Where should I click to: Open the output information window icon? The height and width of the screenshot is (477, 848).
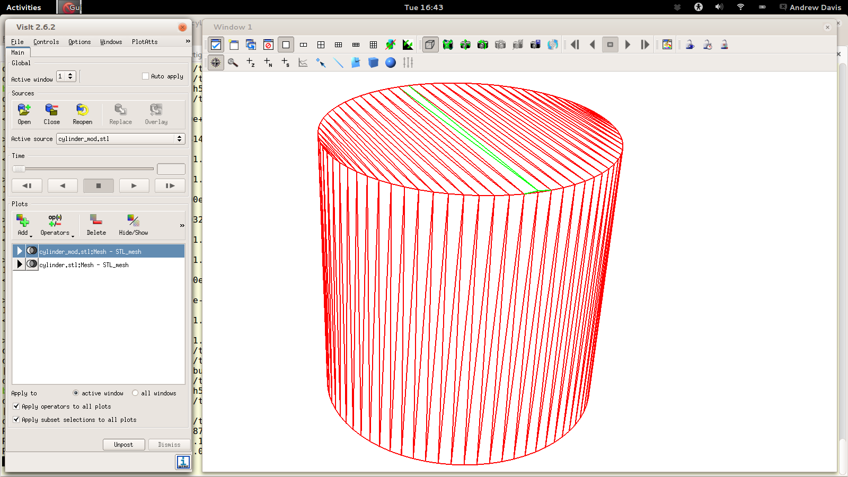[183, 462]
